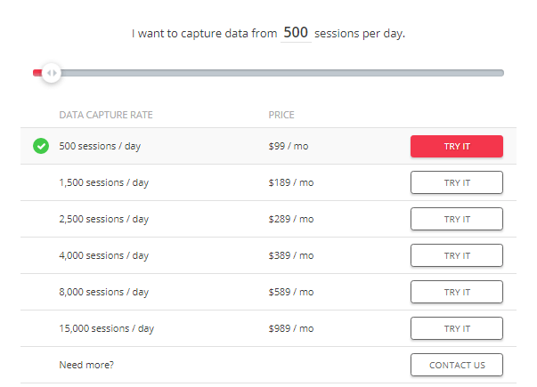Select the 4,000 sessions / day row

coord(269,255)
